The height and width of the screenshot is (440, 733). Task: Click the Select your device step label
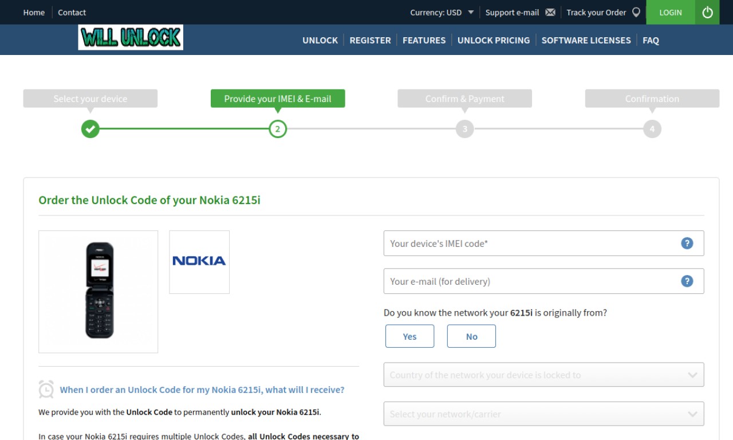tap(90, 99)
